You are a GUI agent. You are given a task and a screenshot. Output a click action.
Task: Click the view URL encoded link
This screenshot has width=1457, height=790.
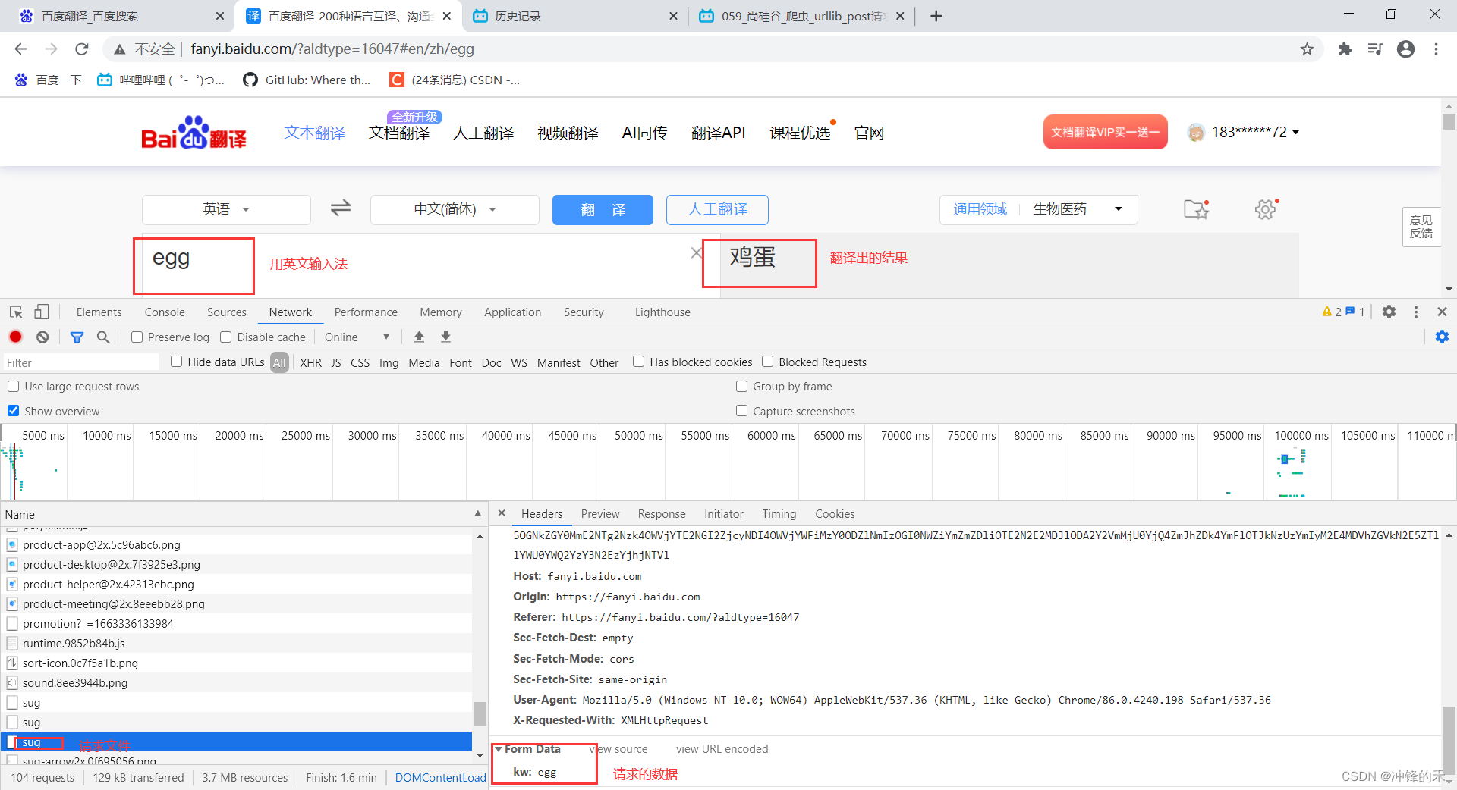click(x=721, y=748)
